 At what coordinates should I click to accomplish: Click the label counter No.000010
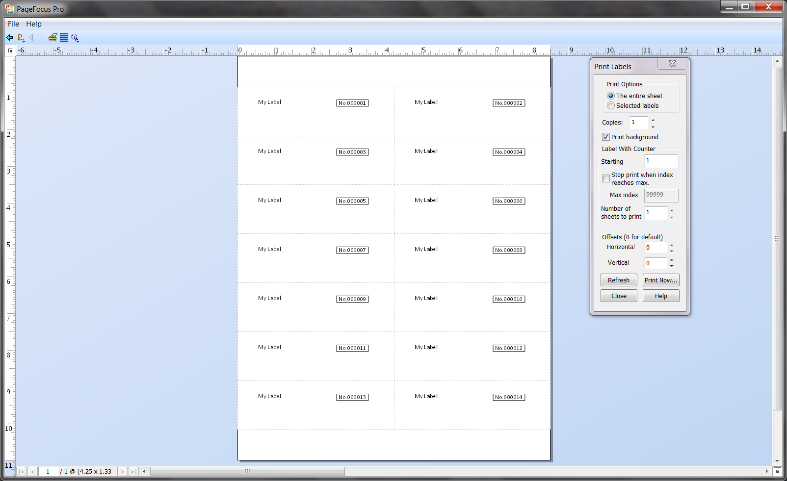[509, 299]
